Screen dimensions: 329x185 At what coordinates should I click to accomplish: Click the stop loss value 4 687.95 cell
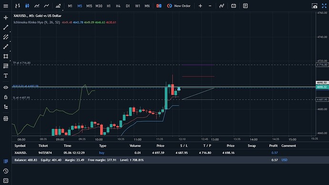(182, 153)
